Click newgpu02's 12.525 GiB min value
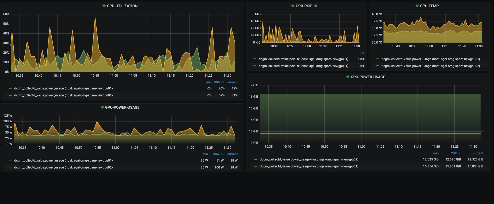Viewport: 494px width, 204px height. tap(431, 159)
